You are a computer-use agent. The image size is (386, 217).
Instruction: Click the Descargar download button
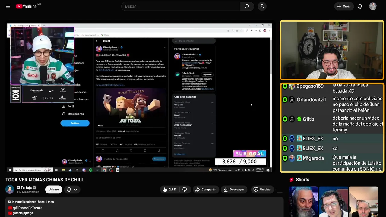[233, 190]
